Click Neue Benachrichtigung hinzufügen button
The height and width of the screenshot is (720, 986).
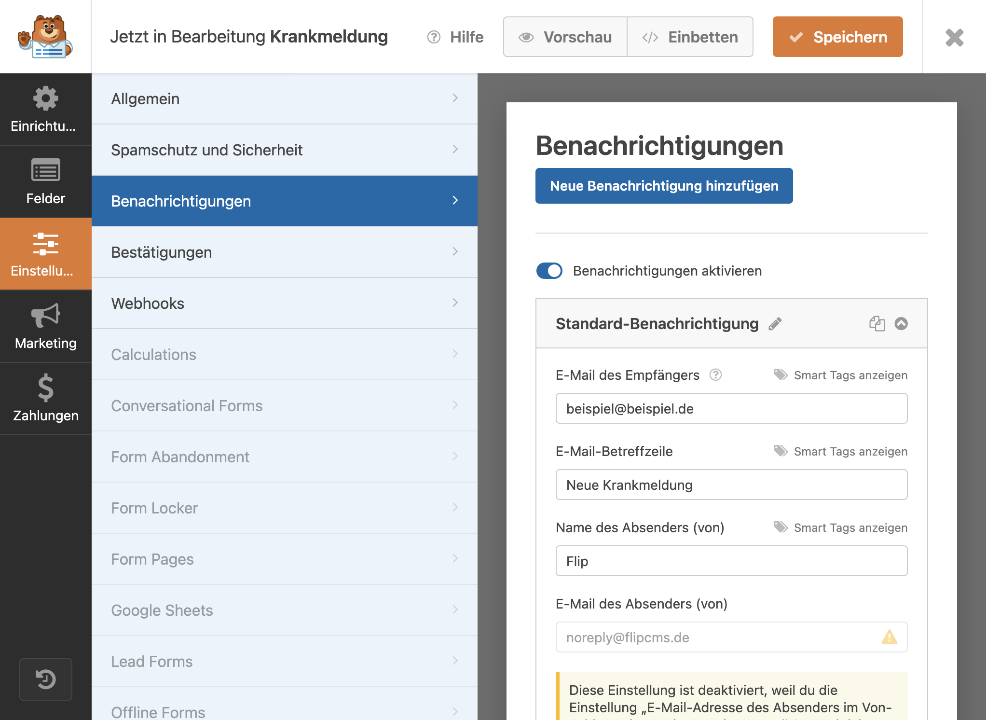pos(664,186)
